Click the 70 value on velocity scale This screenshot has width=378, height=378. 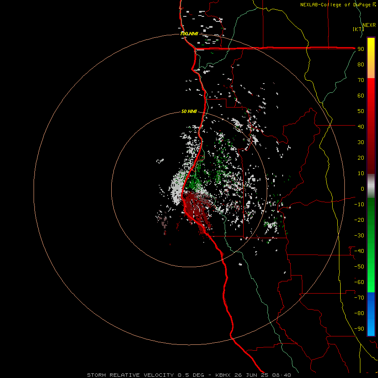coord(361,80)
